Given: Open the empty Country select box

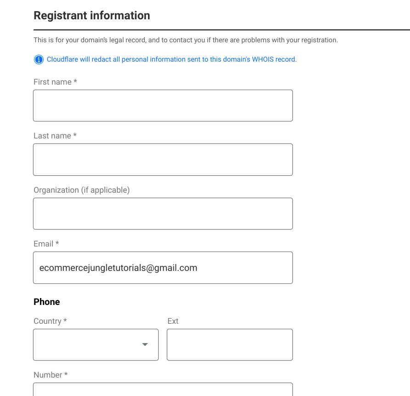Looking at the screenshot, I should [87, 344].
